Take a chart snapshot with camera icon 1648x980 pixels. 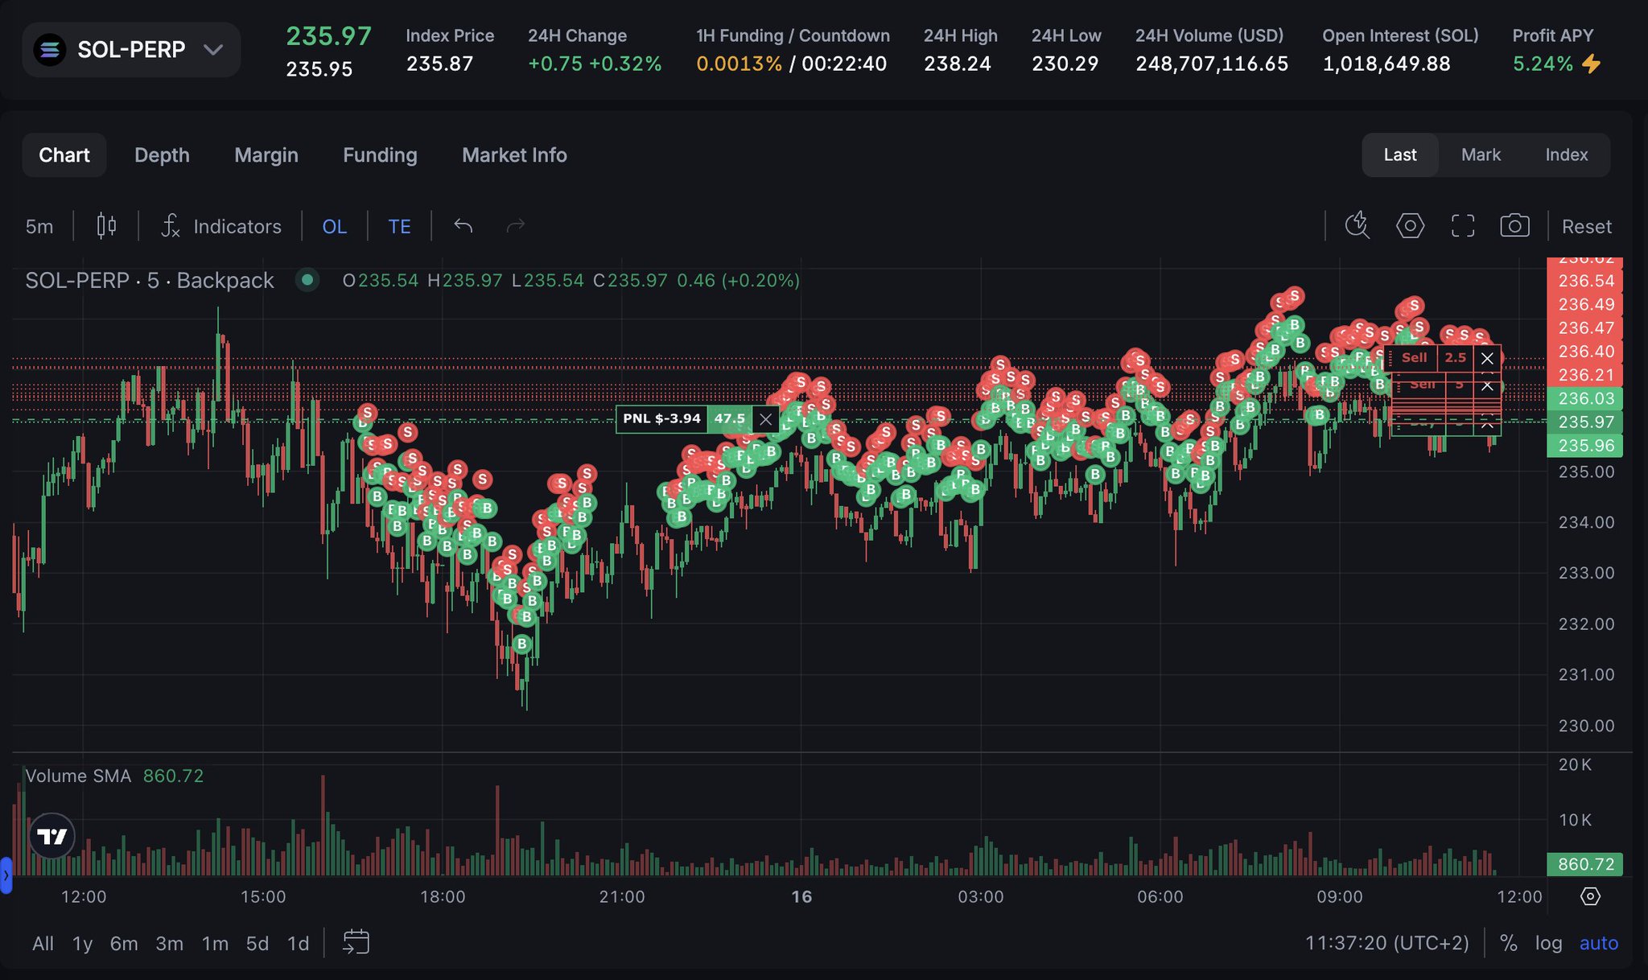[1514, 226]
